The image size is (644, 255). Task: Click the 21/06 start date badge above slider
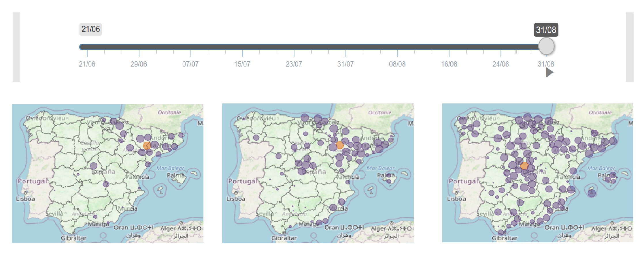tap(90, 29)
